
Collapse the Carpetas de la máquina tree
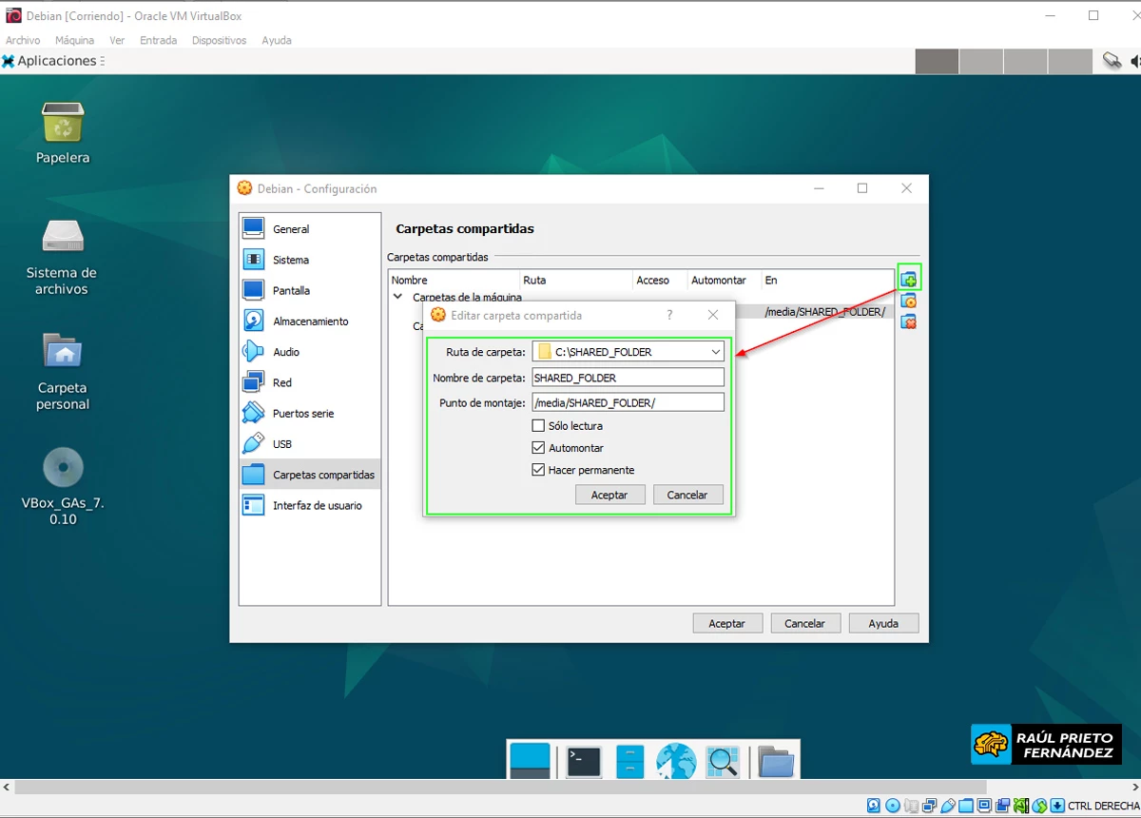396,296
